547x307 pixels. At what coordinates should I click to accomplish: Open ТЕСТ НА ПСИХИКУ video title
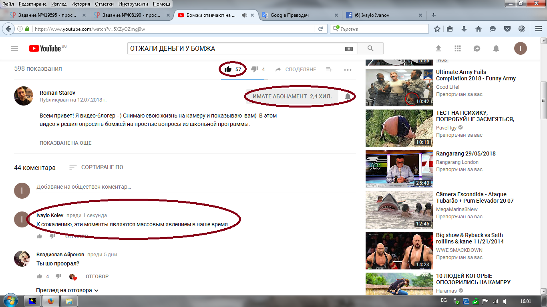coord(475,116)
